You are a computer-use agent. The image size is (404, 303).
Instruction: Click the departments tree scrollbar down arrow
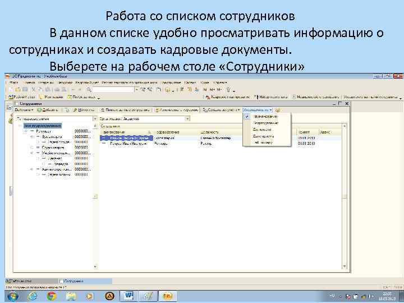(x=95, y=267)
